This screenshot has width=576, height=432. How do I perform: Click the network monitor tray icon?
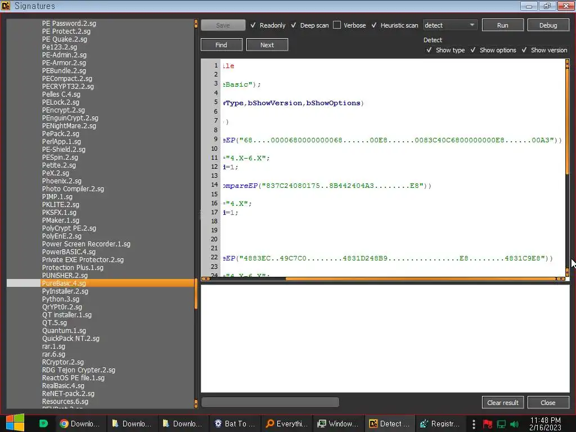tap(501, 424)
